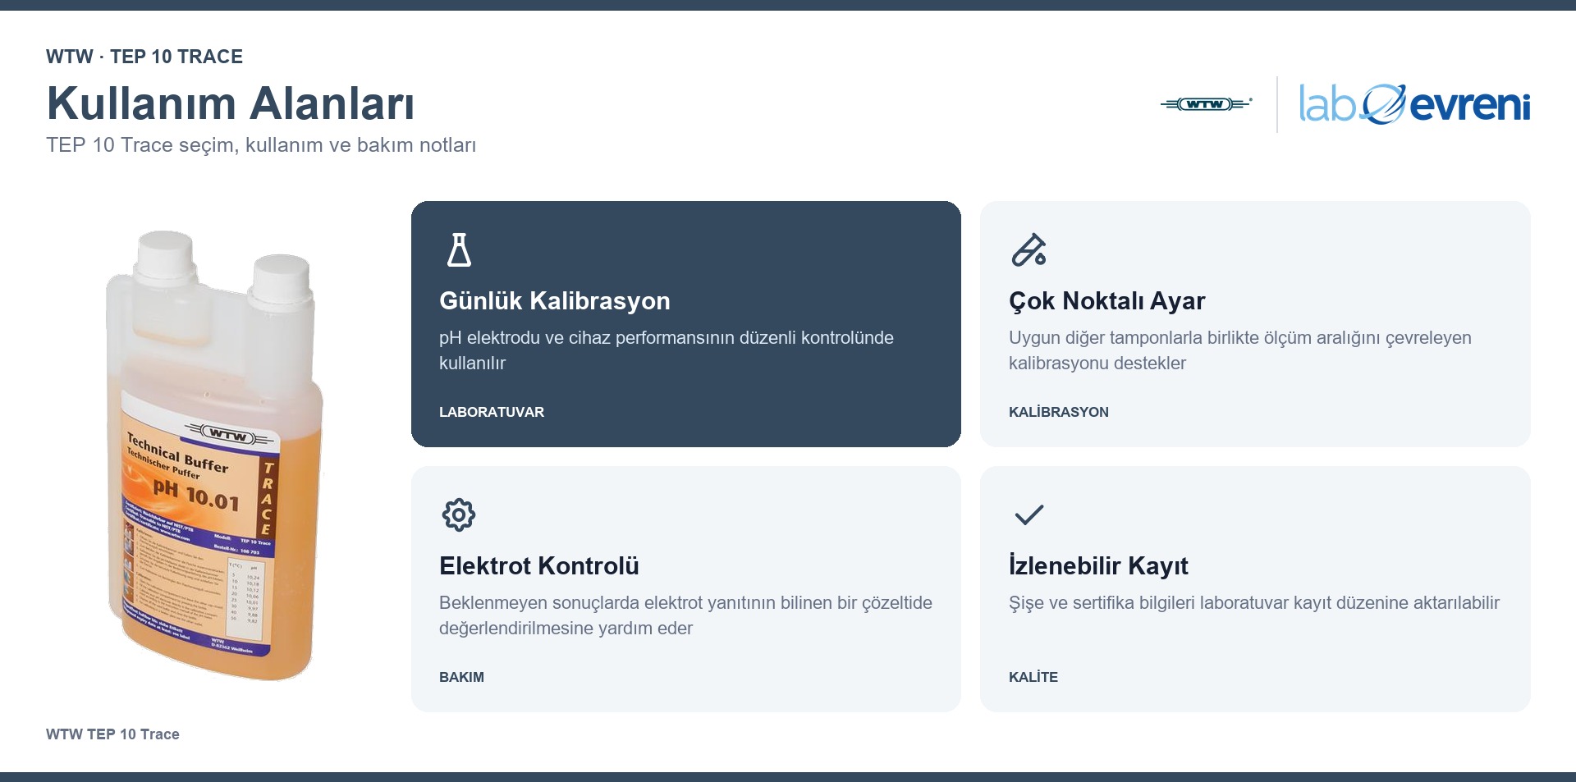Click the subtitle 'TEP 10 Trace seçim, kullanım ve bakım notları'
Image resolution: width=1576 pixels, height=782 pixels.
click(261, 145)
